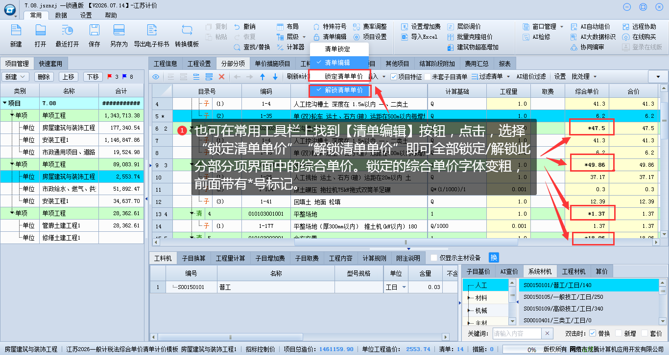Open the 特殊符号 special symbols tool
Image resolution: width=669 pixels, height=355 pixels.
coord(330,26)
